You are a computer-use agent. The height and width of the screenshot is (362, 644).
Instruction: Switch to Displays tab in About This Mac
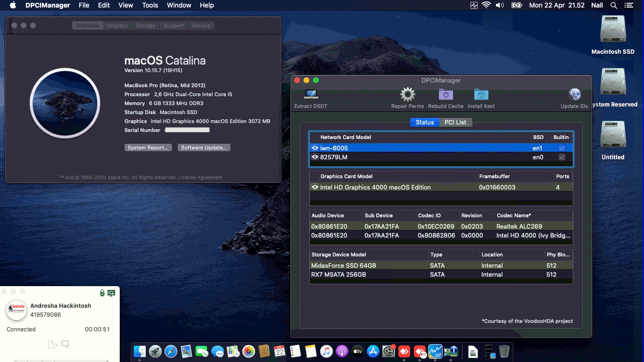coord(117,25)
